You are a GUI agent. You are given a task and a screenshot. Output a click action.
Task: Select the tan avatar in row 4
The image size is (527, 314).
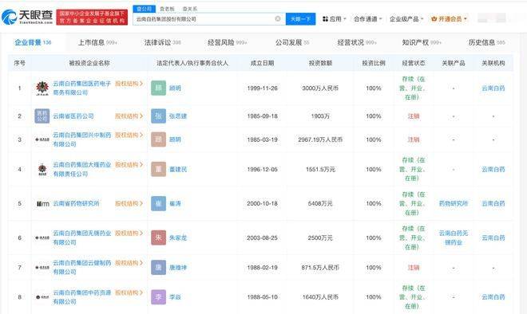point(158,170)
